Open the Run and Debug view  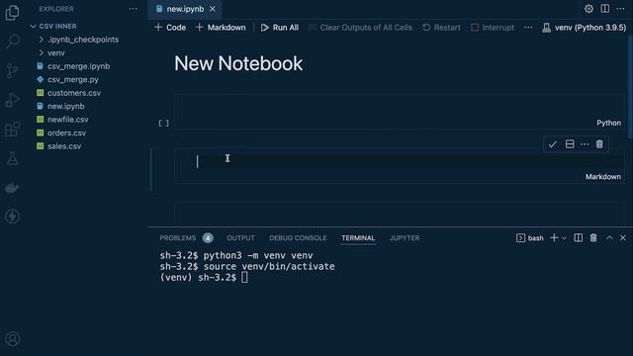[12, 100]
